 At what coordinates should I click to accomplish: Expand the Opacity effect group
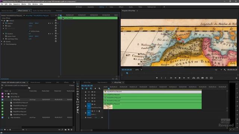2,41
